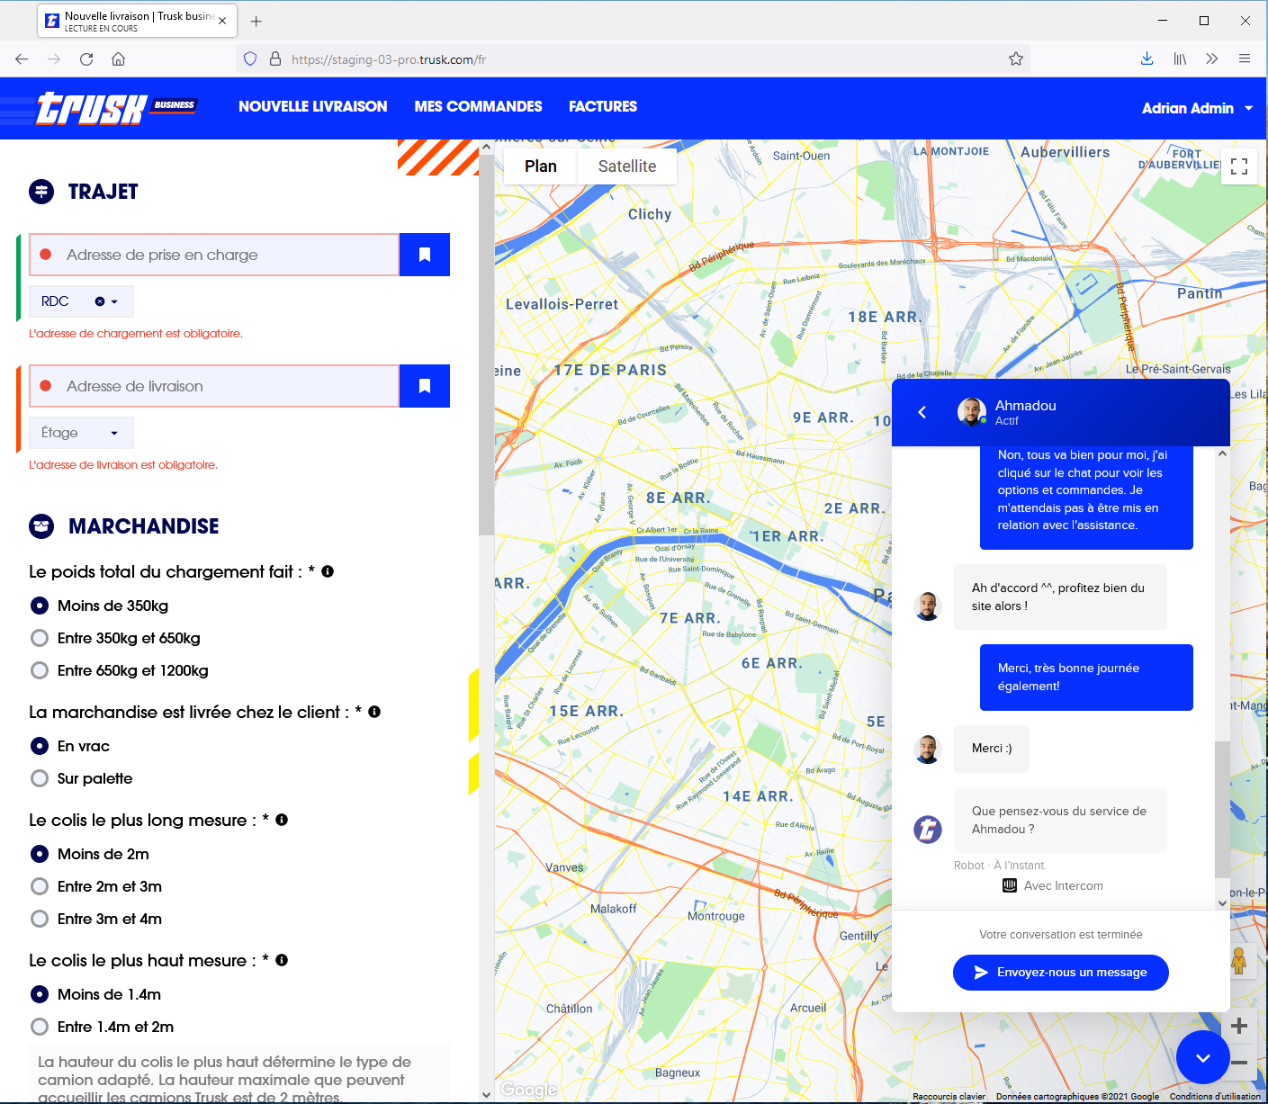Screen dimensions: 1268x1104
Task: Close the Nouvelle livraison tab
Action: [x=222, y=21]
